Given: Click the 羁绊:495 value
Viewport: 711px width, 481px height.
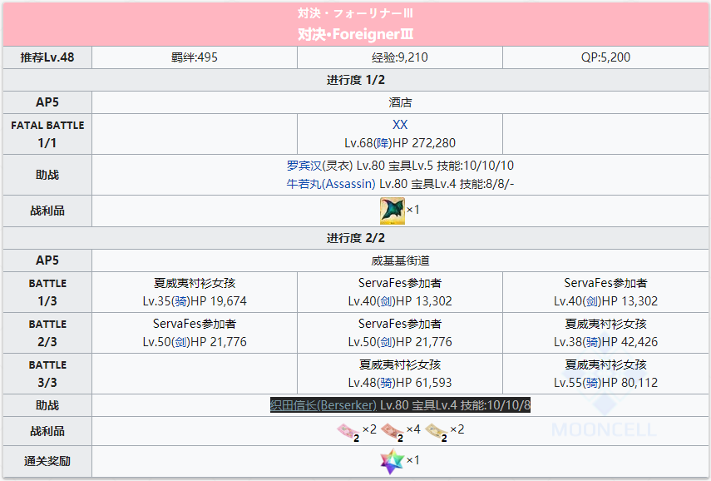Looking at the screenshot, I should (195, 57).
